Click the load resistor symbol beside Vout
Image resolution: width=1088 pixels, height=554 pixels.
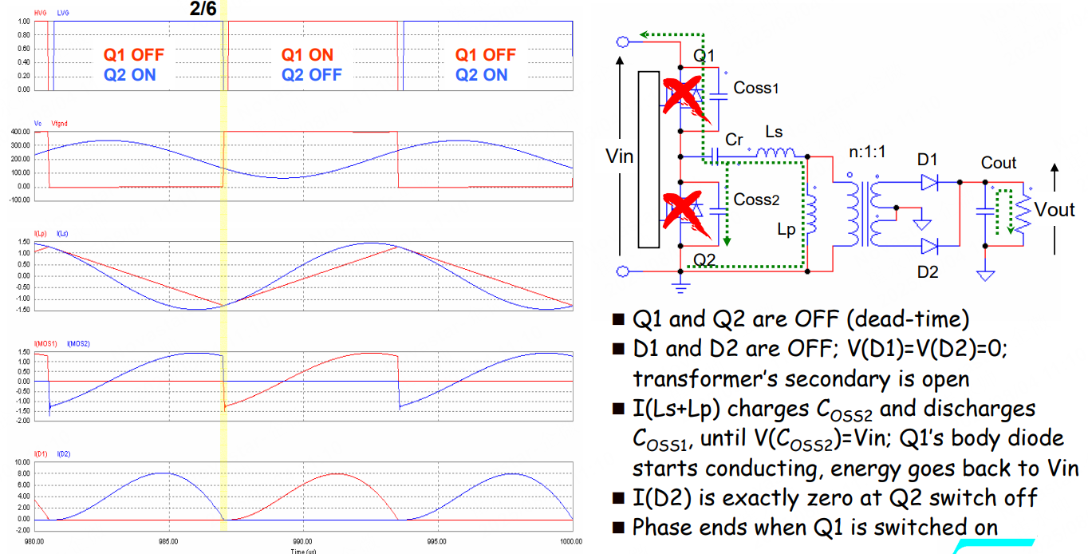[1023, 212]
